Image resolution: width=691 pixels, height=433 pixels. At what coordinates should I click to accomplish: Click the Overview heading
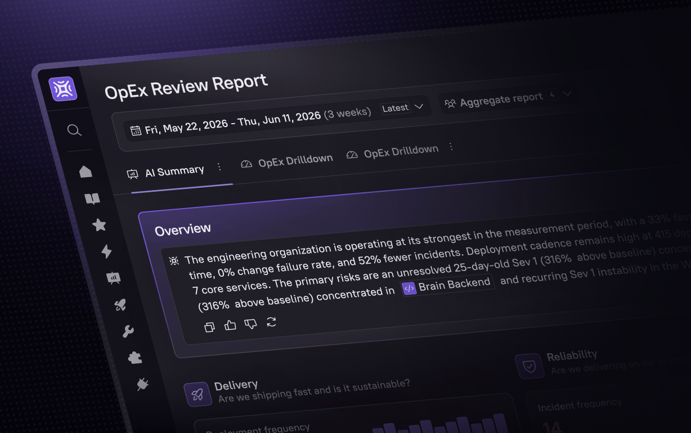pyautogui.click(x=183, y=229)
